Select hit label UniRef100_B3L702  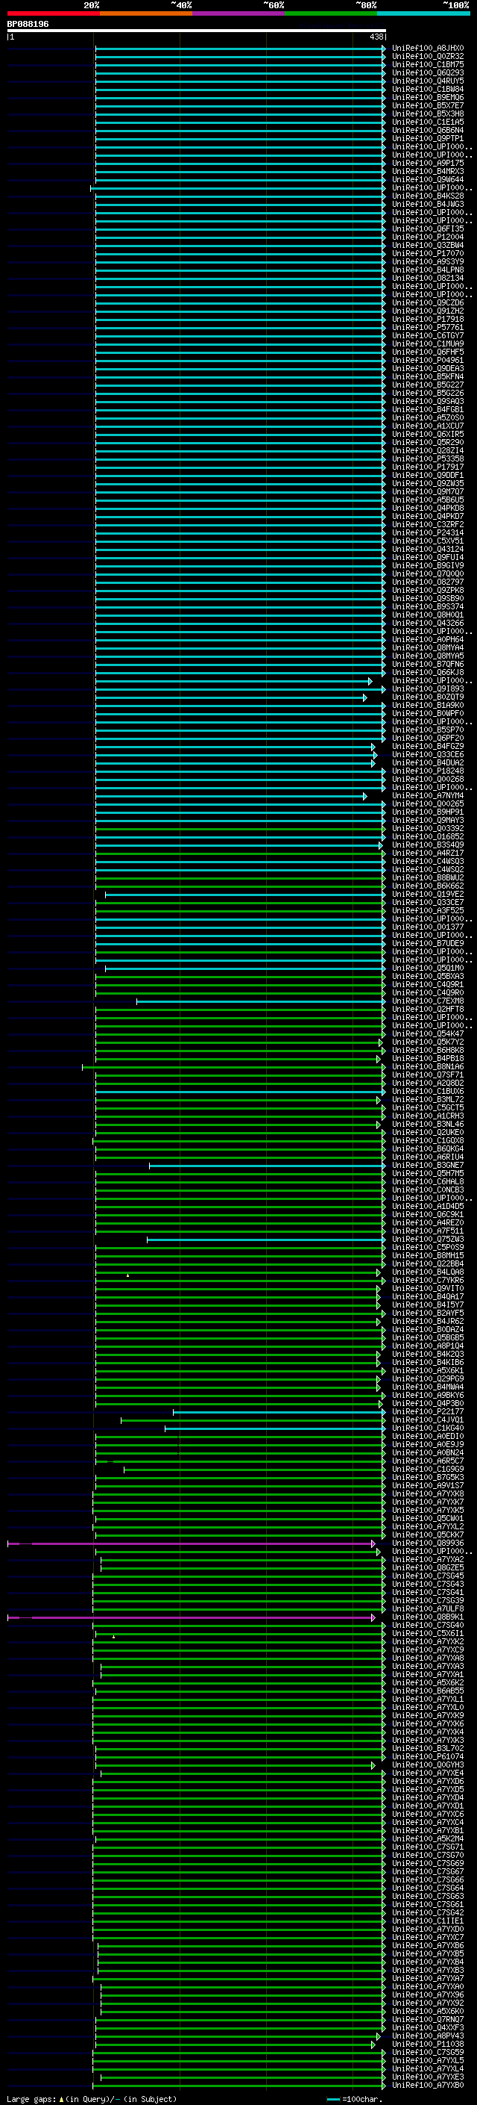click(427, 1749)
